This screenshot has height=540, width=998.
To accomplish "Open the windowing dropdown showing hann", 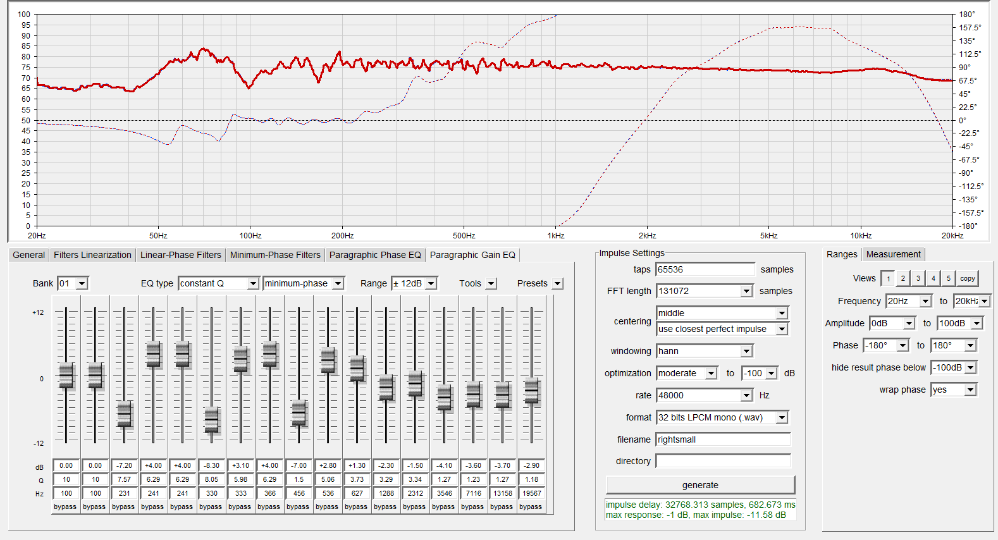I will click(746, 351).
